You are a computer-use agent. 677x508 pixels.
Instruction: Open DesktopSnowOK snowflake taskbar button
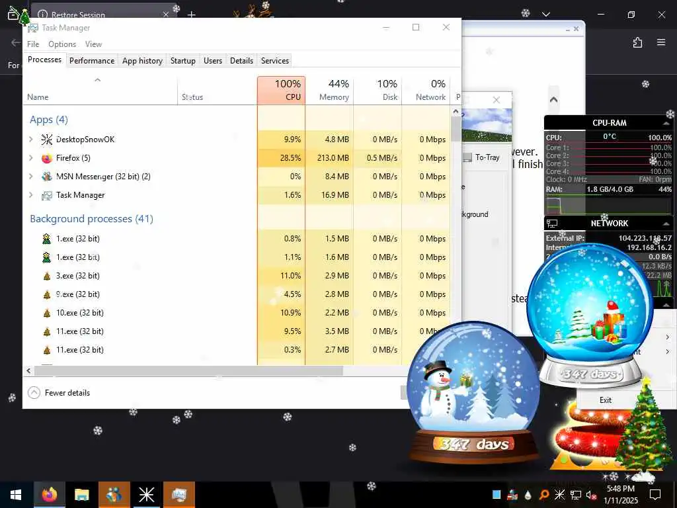point(146,495)
